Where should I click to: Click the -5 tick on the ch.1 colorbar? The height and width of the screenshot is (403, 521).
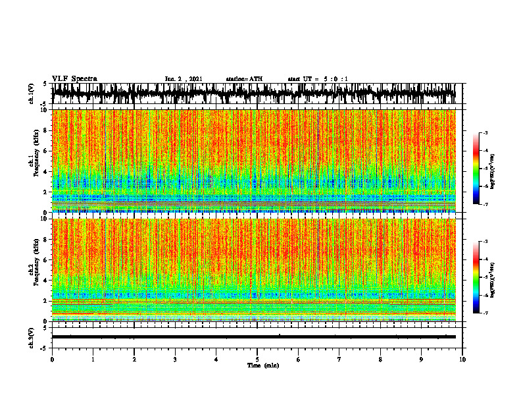[485, 169]
